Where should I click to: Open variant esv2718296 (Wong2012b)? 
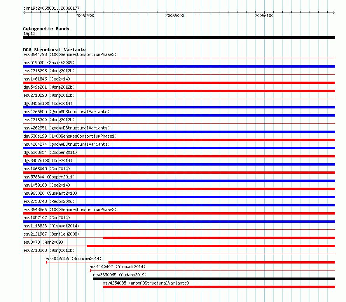(49, 71)
